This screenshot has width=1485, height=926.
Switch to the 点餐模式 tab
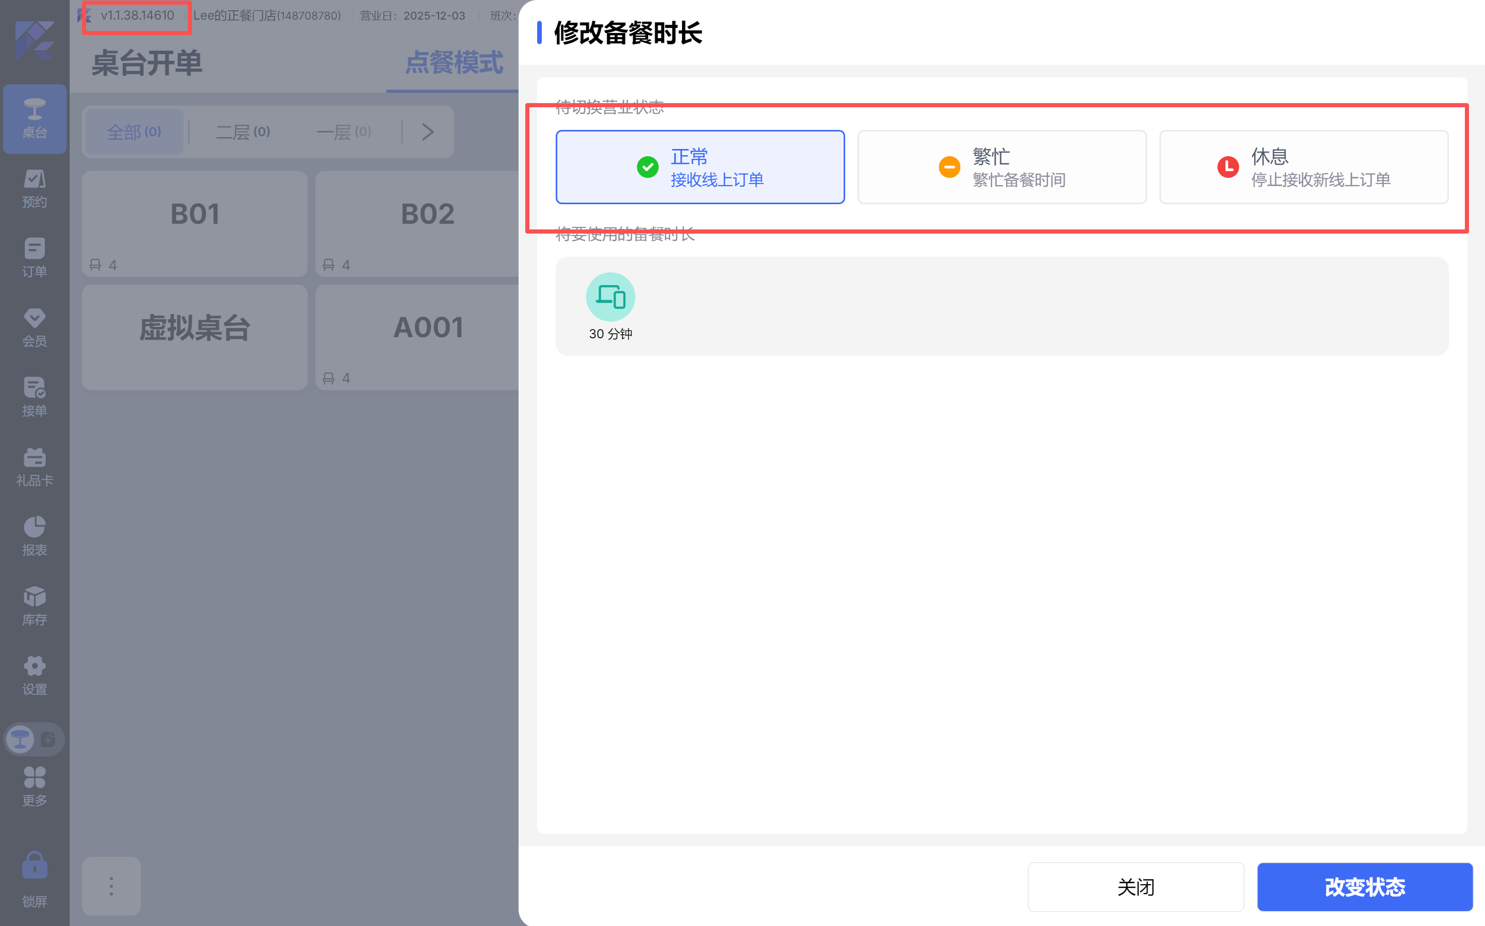click(454, 63)
